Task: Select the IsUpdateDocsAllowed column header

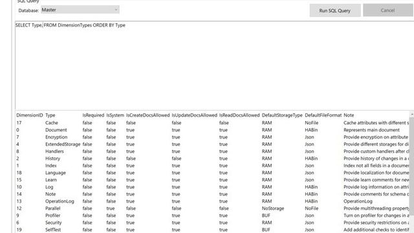Action: 194,115
